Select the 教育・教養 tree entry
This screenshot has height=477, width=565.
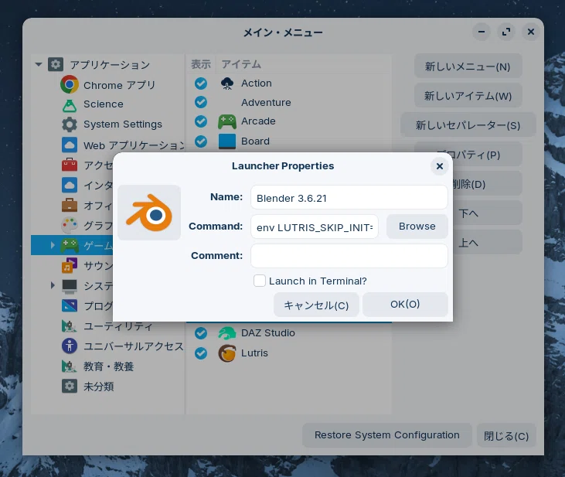coord(108,366)
